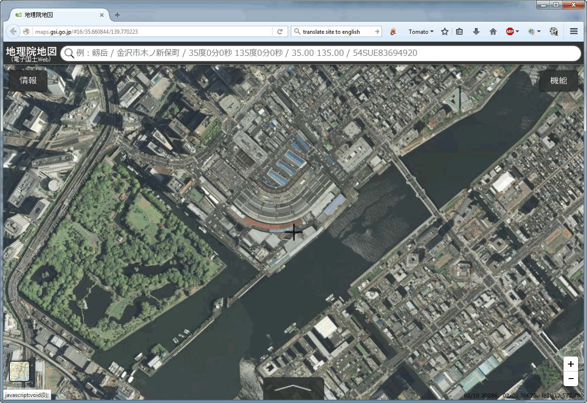Switch base map via the map thumbnail
The image size is (587, 403).
[x=19, y=371]
